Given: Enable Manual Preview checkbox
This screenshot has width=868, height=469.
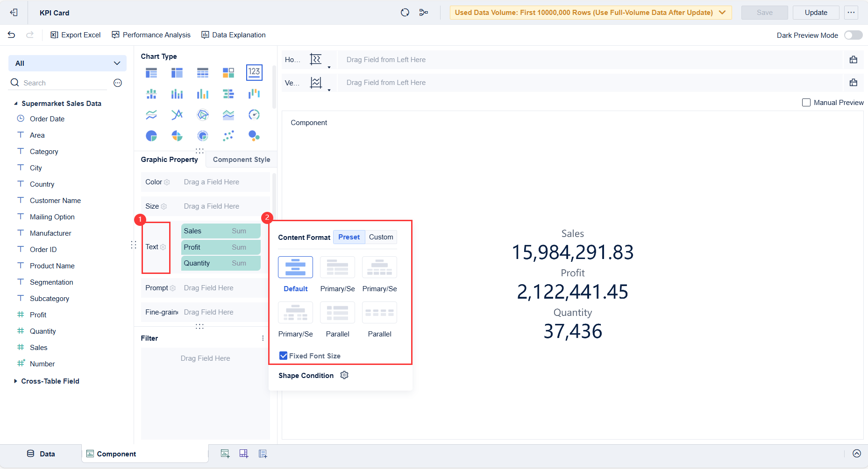Looking at the screenshot, I should point(806,102).
